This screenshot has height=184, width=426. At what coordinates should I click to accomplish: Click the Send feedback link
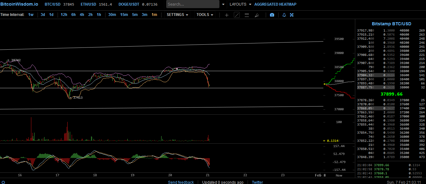(x=181, y=182)
